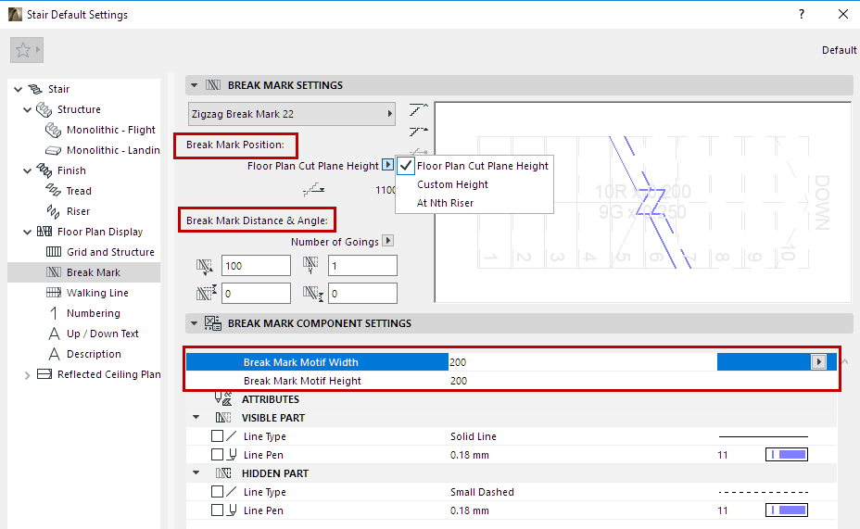Select Reflected Ceiling Plan item

coord(108,374)
